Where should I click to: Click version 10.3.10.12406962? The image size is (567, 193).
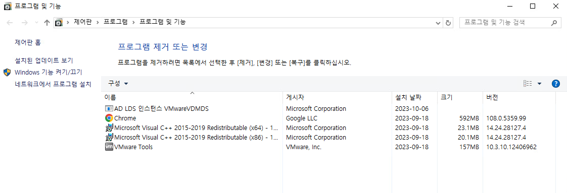tap(512, 147)
